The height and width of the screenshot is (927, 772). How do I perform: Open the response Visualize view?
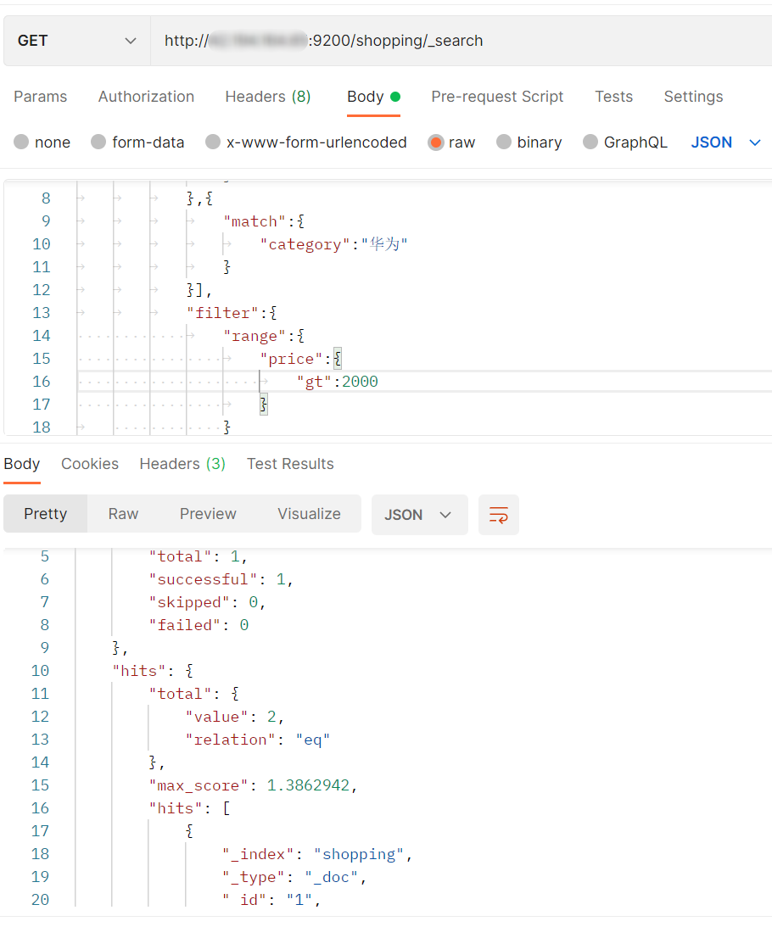click(309, 514)
